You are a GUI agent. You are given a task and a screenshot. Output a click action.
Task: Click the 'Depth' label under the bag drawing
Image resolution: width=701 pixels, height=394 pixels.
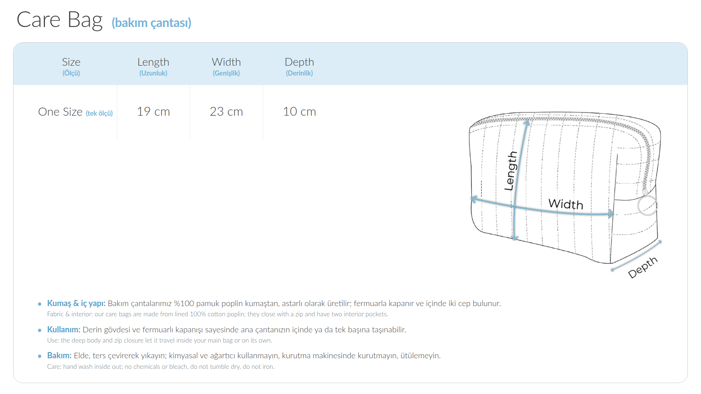pos(643,267)
